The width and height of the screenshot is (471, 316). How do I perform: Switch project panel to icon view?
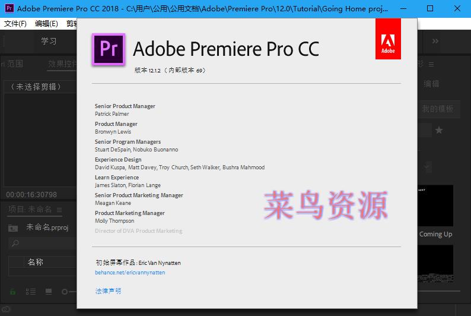[49, 291]
